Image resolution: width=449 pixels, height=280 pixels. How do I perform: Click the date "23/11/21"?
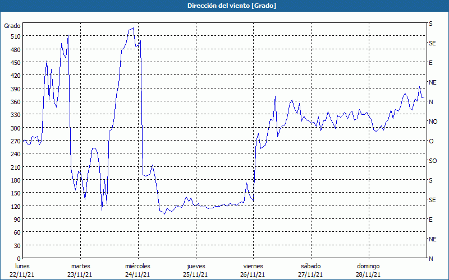coord(80,274)
